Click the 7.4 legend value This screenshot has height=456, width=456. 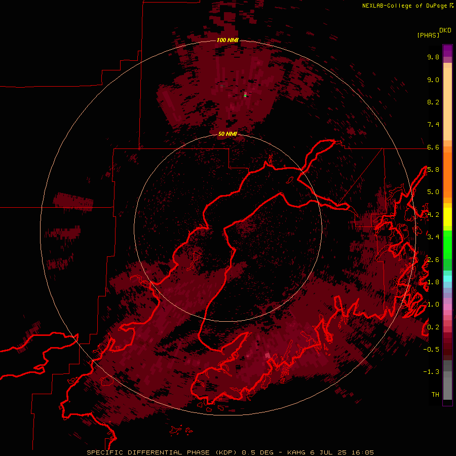point(433,125)
